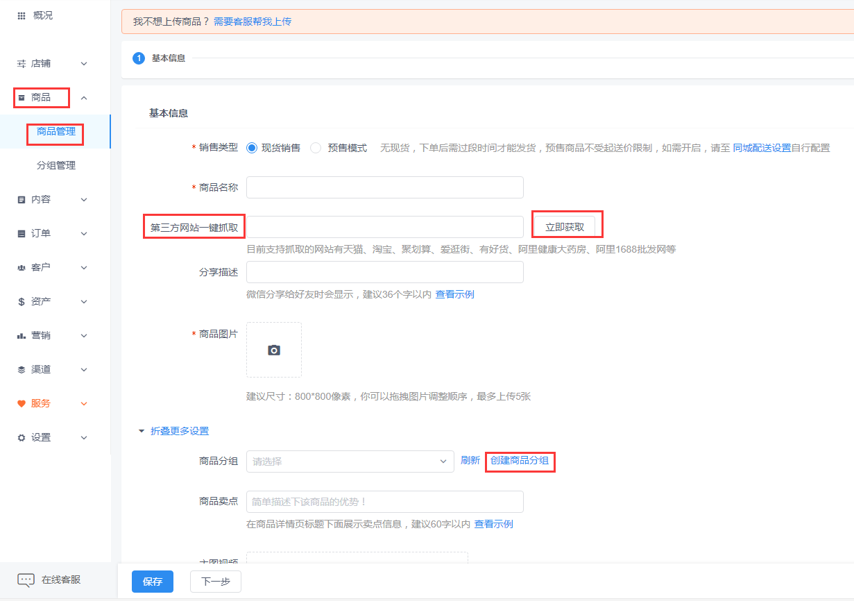Click into the 商品名称 input field
The height and width of the screenshot is (601, 854).
(384, 187)
